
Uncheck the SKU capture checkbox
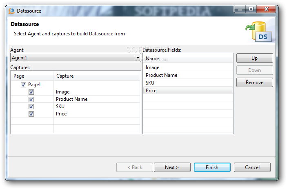click(x=31, y=106)
